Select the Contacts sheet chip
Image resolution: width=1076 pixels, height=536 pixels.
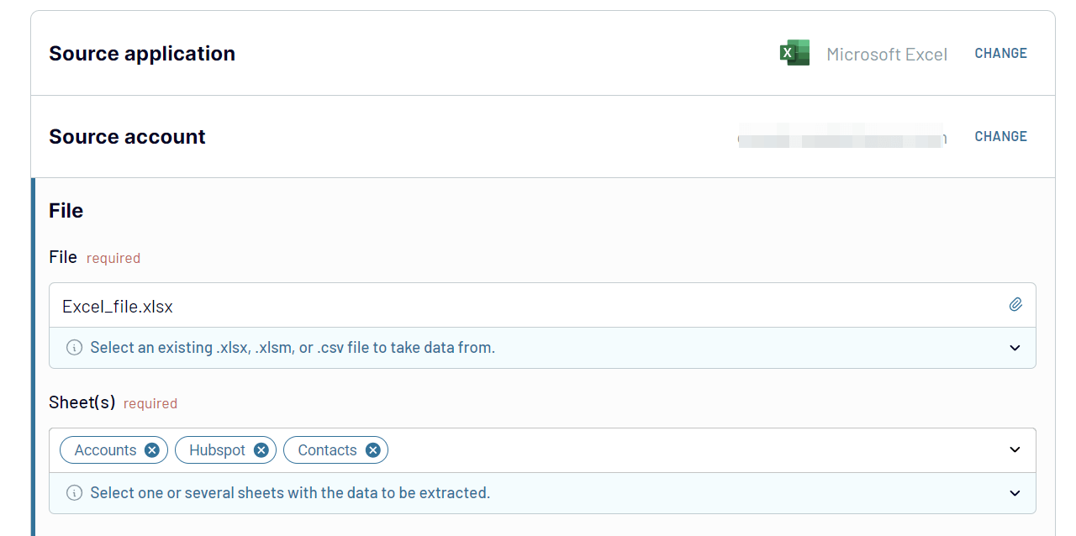327,450
